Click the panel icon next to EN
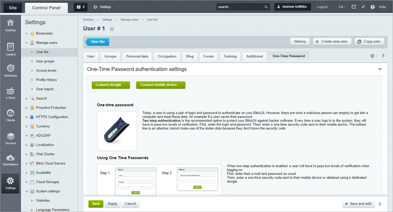The height and width of the screenshot is (212, 393). [354, 7]
